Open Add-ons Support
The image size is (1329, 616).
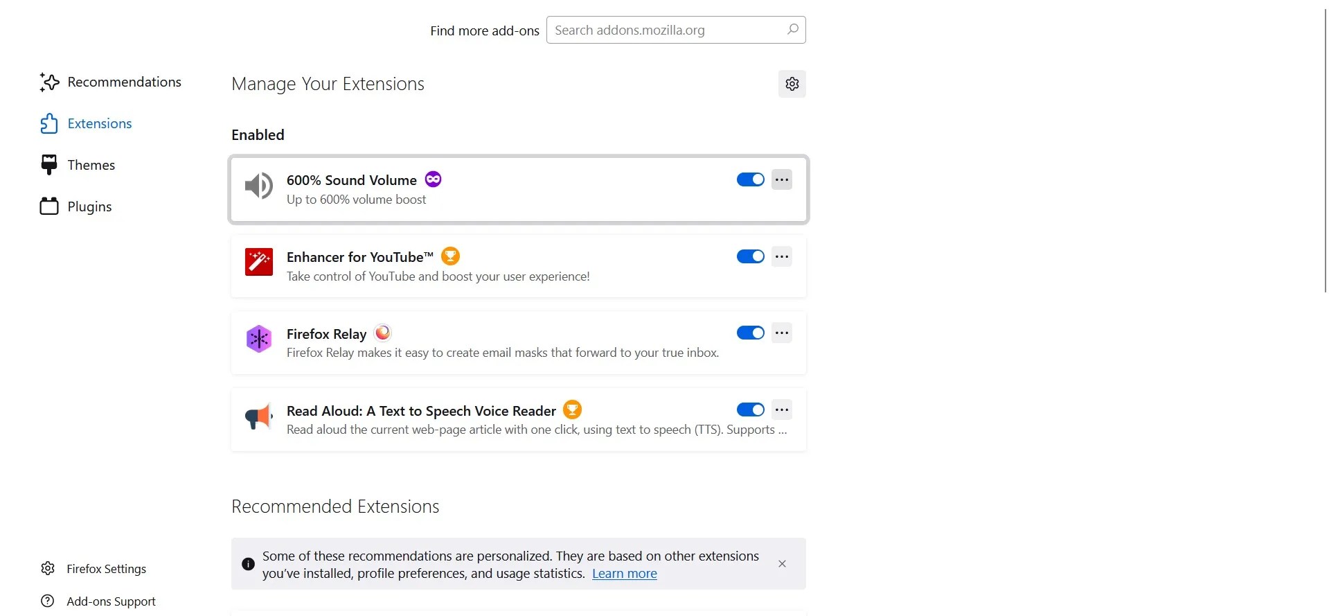[111, 601]
